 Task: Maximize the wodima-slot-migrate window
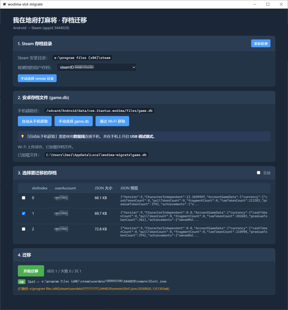[x=268, y=4]
